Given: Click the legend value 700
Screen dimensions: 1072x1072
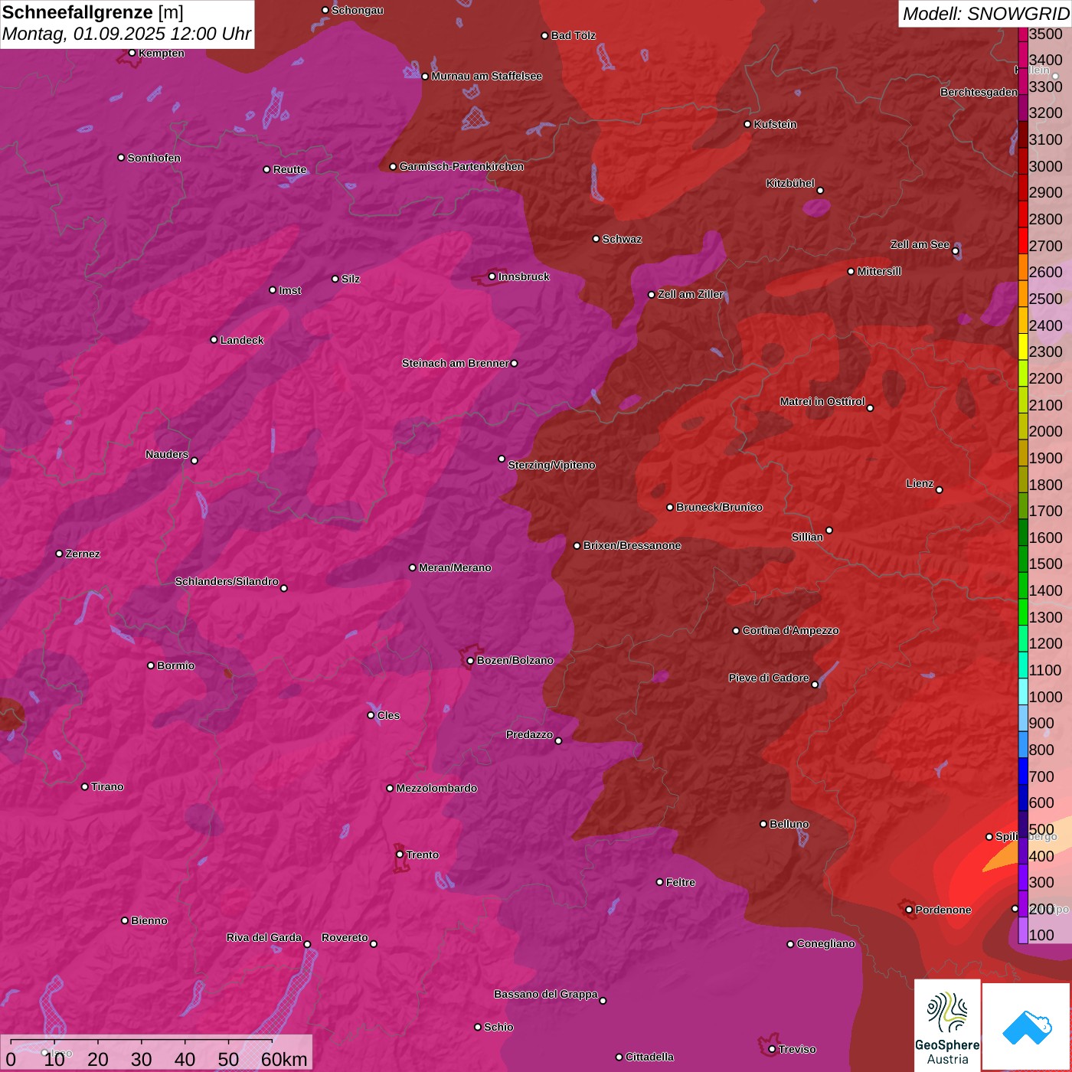Looking at the screenshot, I should [1041, 776].
